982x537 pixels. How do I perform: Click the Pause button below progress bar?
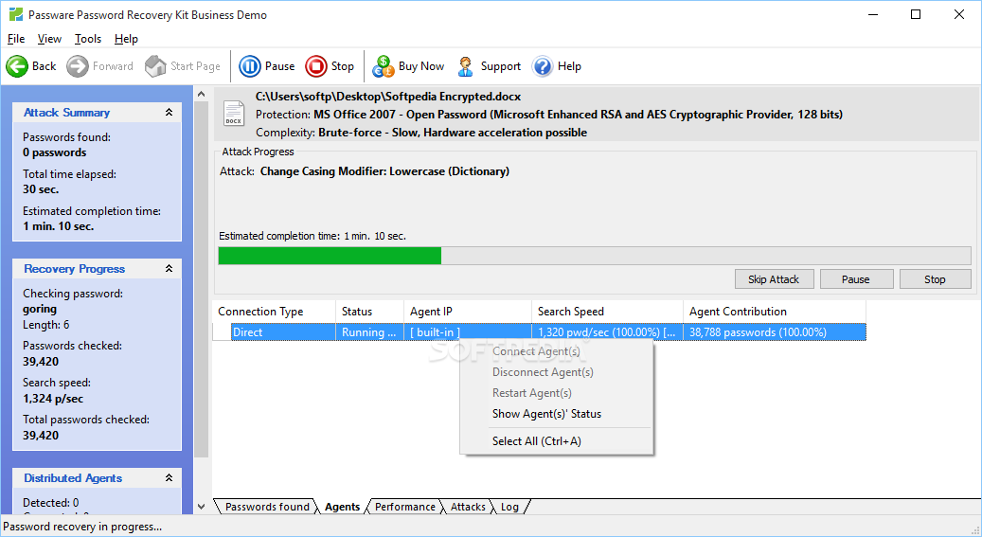pos(856,279)
